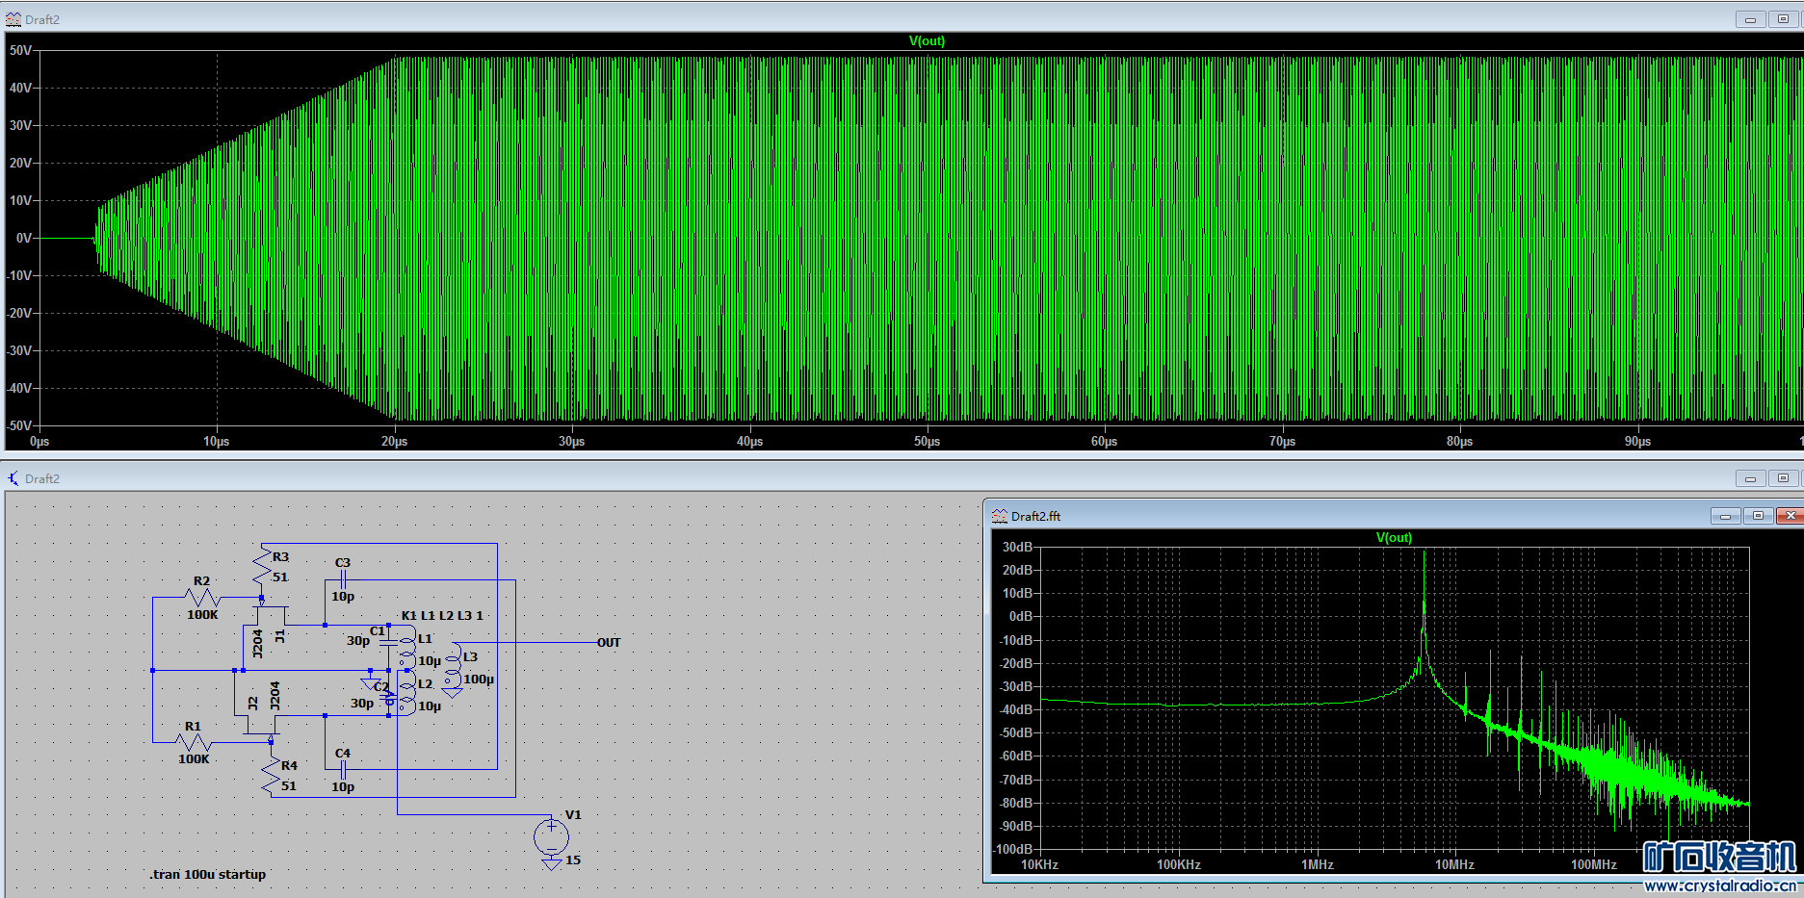Image resolution: width=1804 pixels, height=898 pixels.
Task: Select capacitor C3 symbol
Action: [x=342, y=579]
